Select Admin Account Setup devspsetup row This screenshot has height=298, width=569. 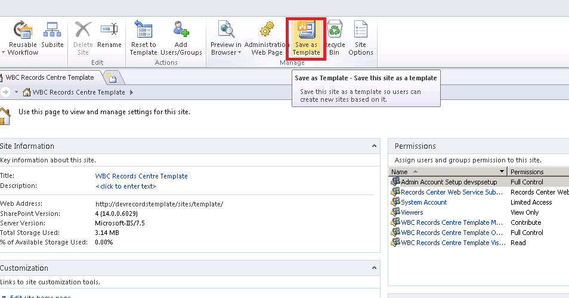[479, 182]
